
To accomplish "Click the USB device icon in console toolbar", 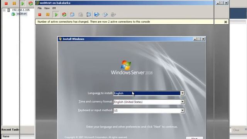I will [x=113, y=15].
